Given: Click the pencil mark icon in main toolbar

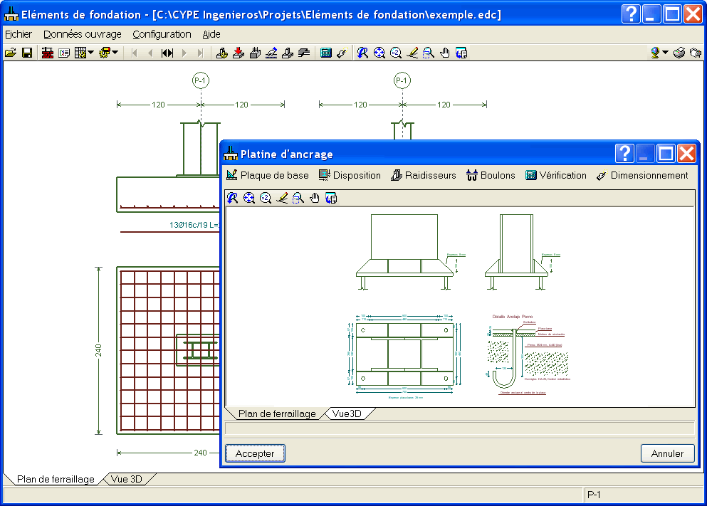Looking at the screenshot, I should [x=412, y=53].
